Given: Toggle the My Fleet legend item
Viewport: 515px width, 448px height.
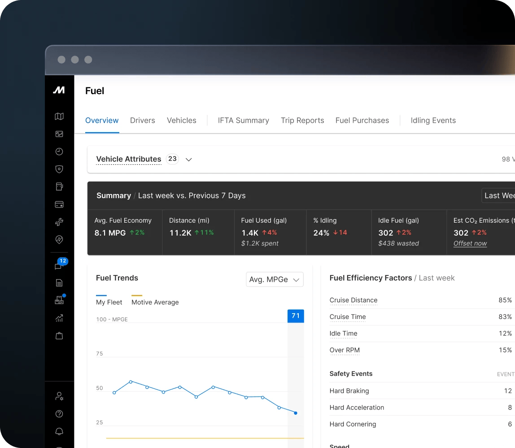Looking at the screenshot, I should 109,300.
